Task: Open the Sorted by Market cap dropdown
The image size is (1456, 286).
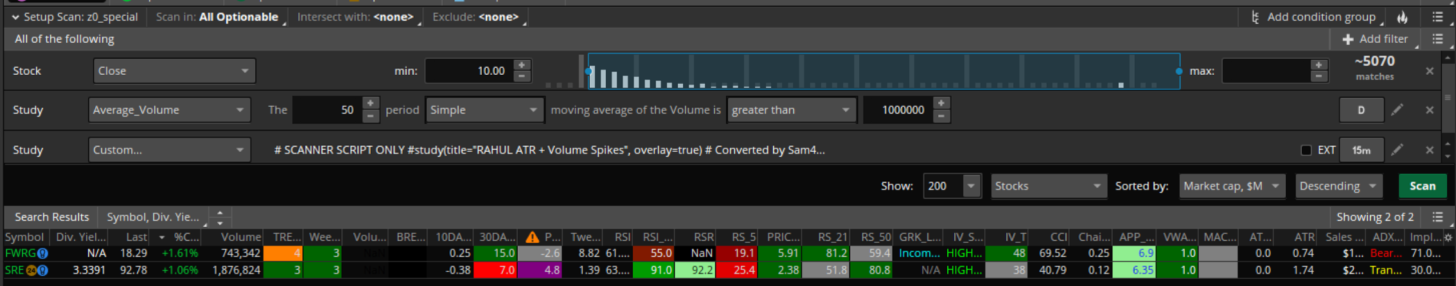Action: click(x=1232, y=186)
